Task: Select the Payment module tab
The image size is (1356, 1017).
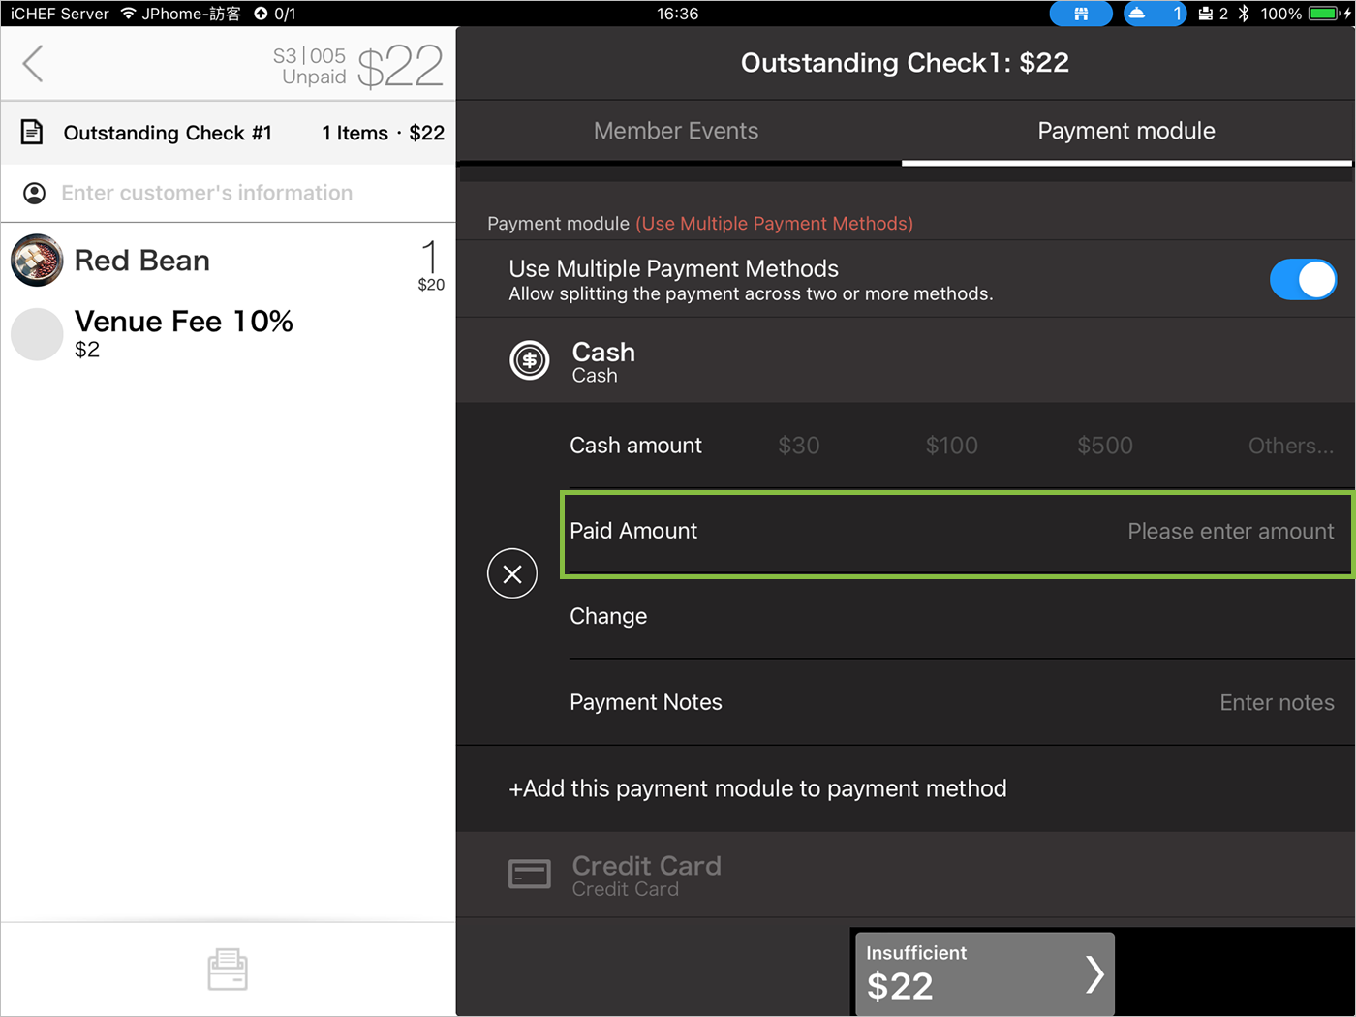Action: click(x=1125, y=131)
